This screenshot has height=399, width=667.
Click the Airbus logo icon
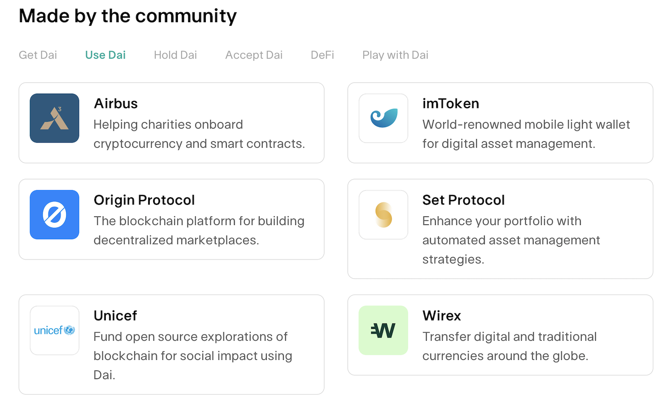coord(55,118)
